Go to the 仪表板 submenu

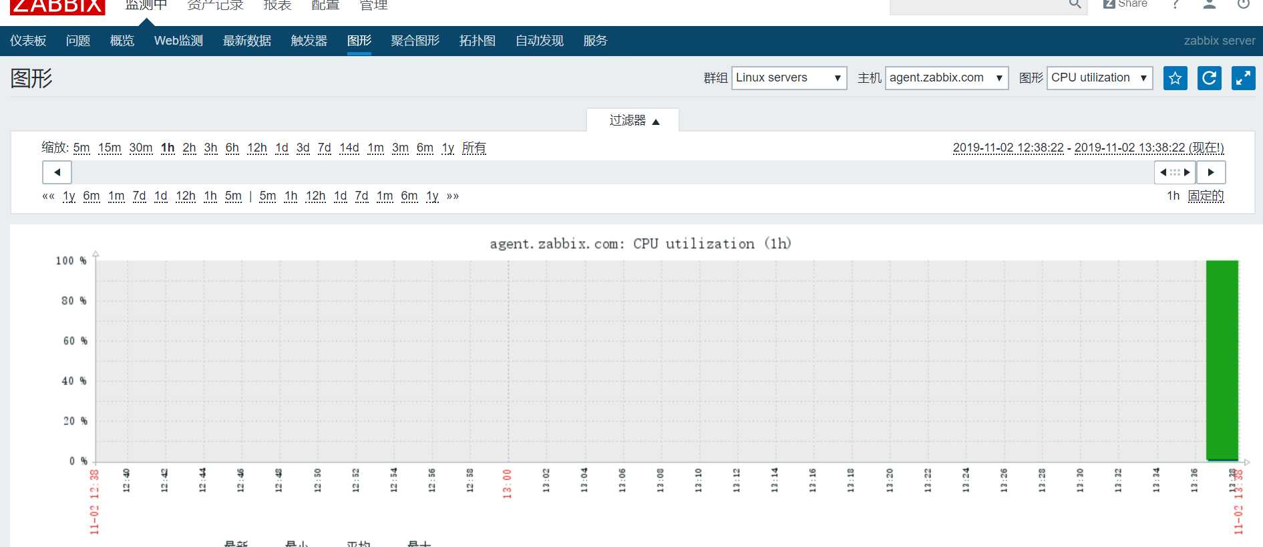pos(28,41)
